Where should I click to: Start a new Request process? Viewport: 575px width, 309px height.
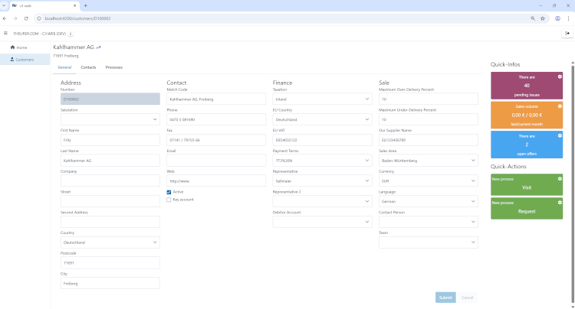[527, 208]
